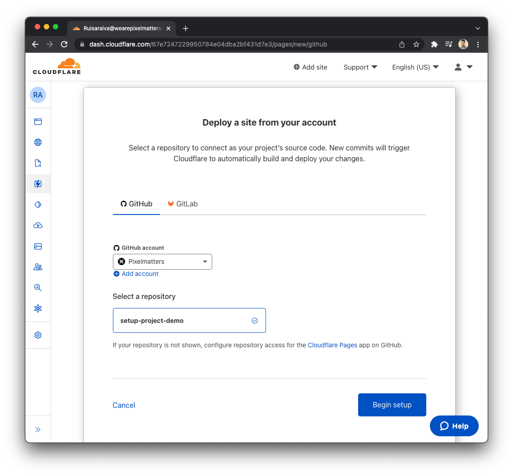Select the GitHub tab
The height and width of the screenshot is (476, 513).
pos(136,204)
